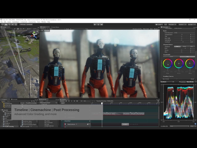Image resolution: width=197 pixels, height=148 pixels.
Task: Click the Step frame button
Action: (102, 25)
